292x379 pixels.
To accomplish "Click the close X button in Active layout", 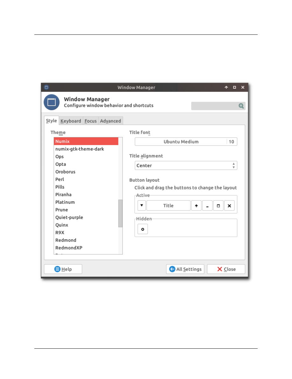I will click(x=229, y=206).
